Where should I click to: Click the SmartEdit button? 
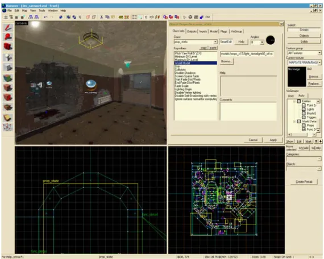[226, 41]
